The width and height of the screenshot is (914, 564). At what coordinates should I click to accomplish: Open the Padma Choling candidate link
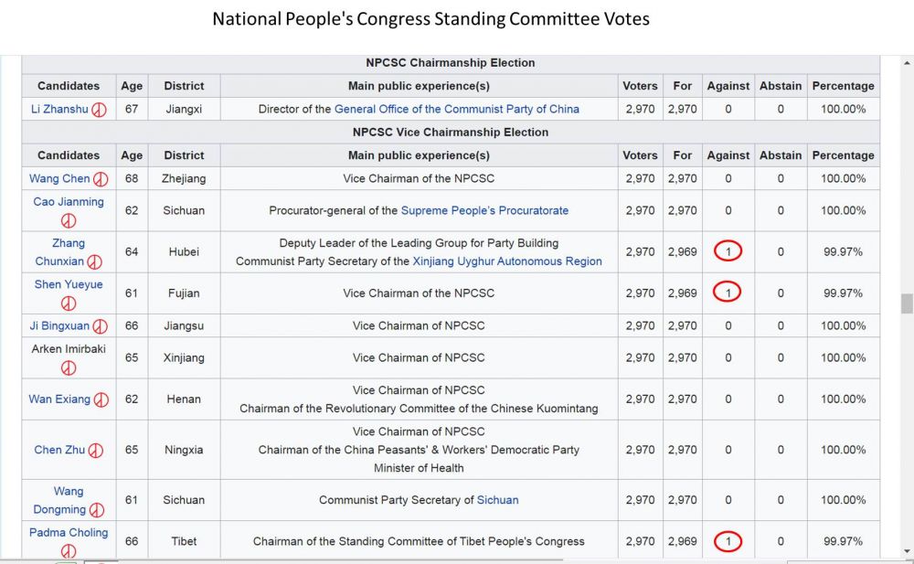[x=69, y=532]
